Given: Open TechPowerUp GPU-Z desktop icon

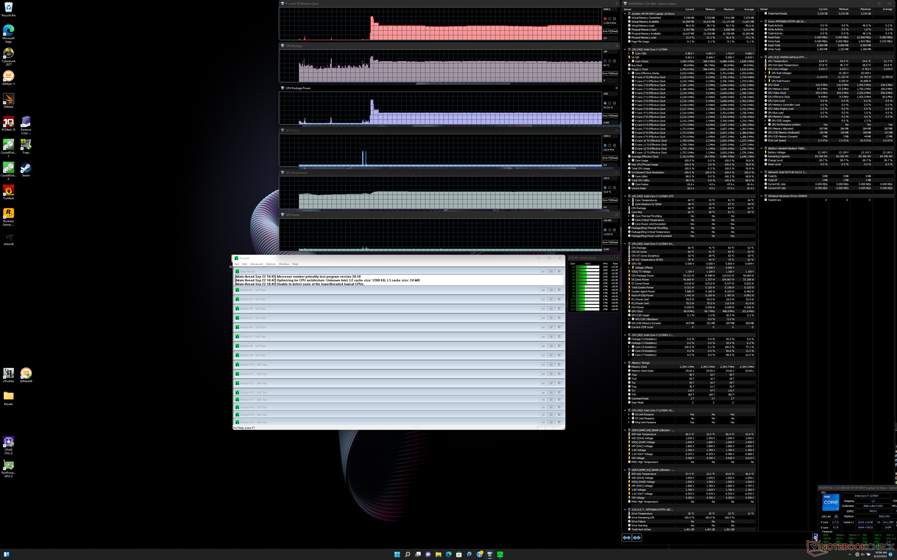Looking at the screenshot, I should (x=8, y=465).
